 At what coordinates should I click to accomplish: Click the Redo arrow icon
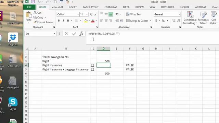(x=47, y=2)
